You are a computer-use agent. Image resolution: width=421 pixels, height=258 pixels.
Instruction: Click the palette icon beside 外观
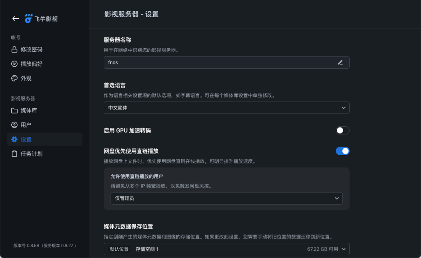[14, 78]
